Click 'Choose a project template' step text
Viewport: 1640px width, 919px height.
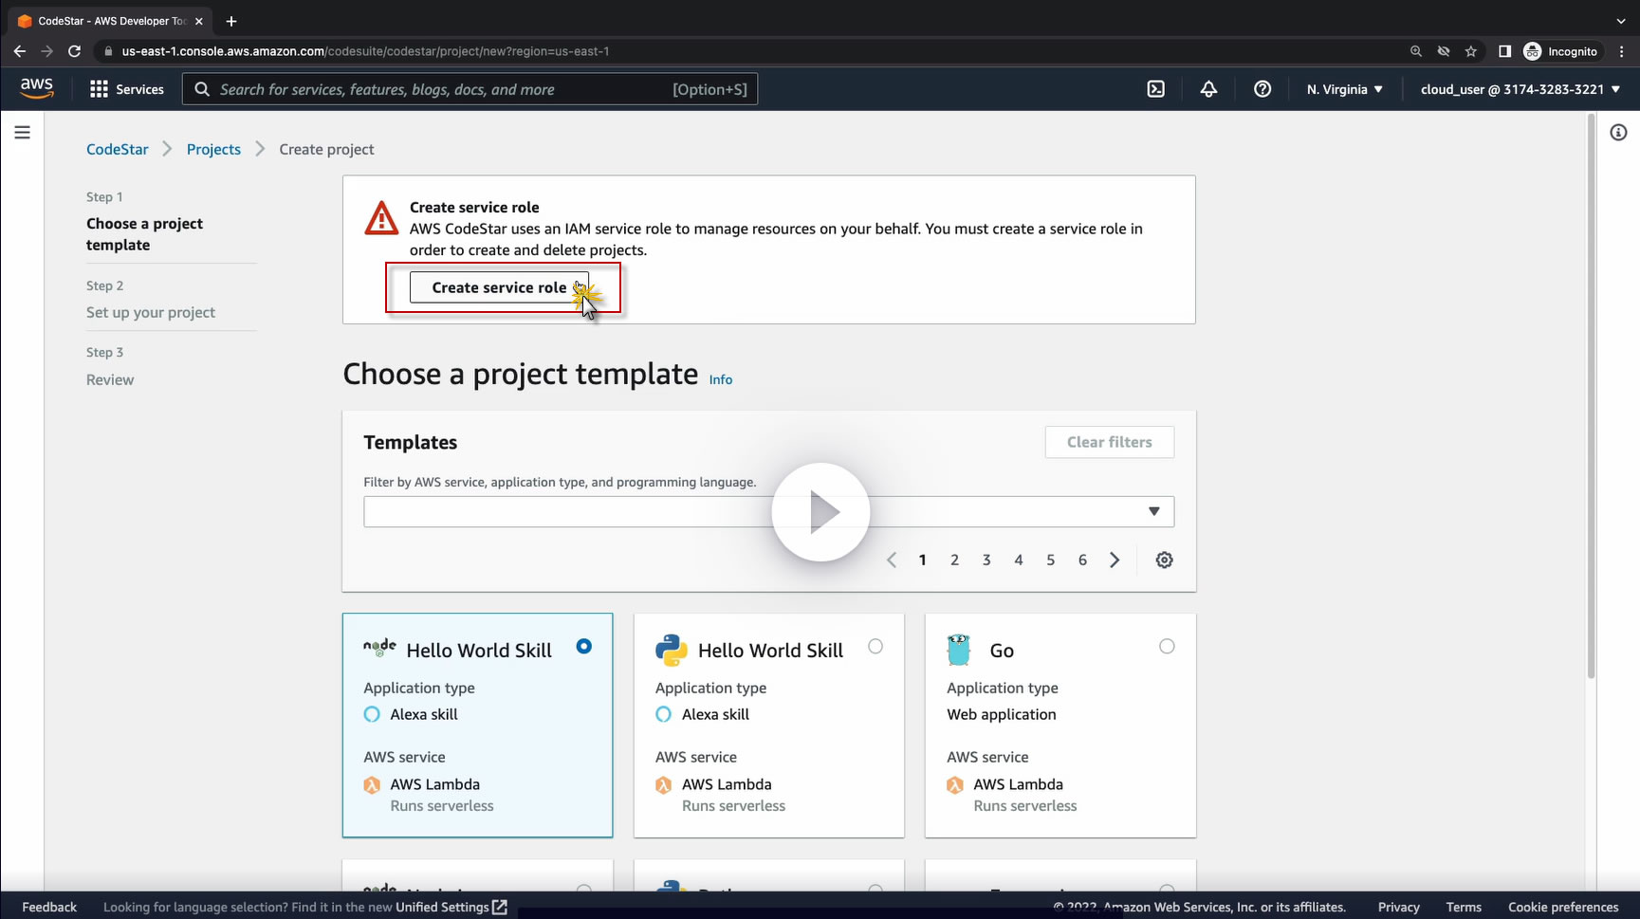[x=144, y=234]
